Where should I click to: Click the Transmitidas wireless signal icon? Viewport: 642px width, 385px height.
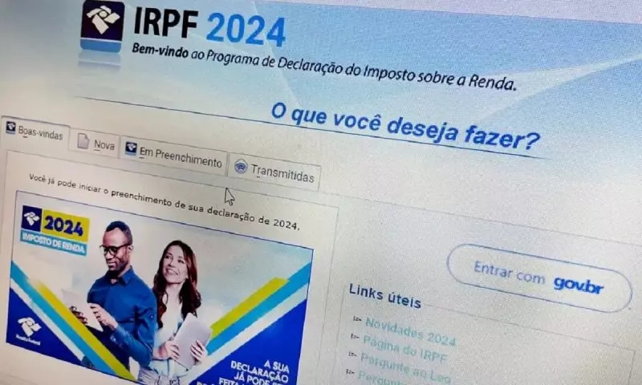tap(241, 166)
